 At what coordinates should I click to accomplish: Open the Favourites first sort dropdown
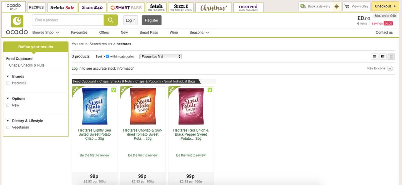click(161, 57)
